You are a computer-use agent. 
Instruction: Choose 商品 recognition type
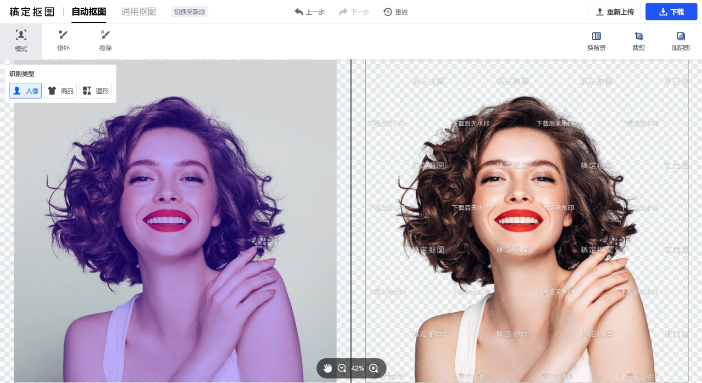pos(60,91)
